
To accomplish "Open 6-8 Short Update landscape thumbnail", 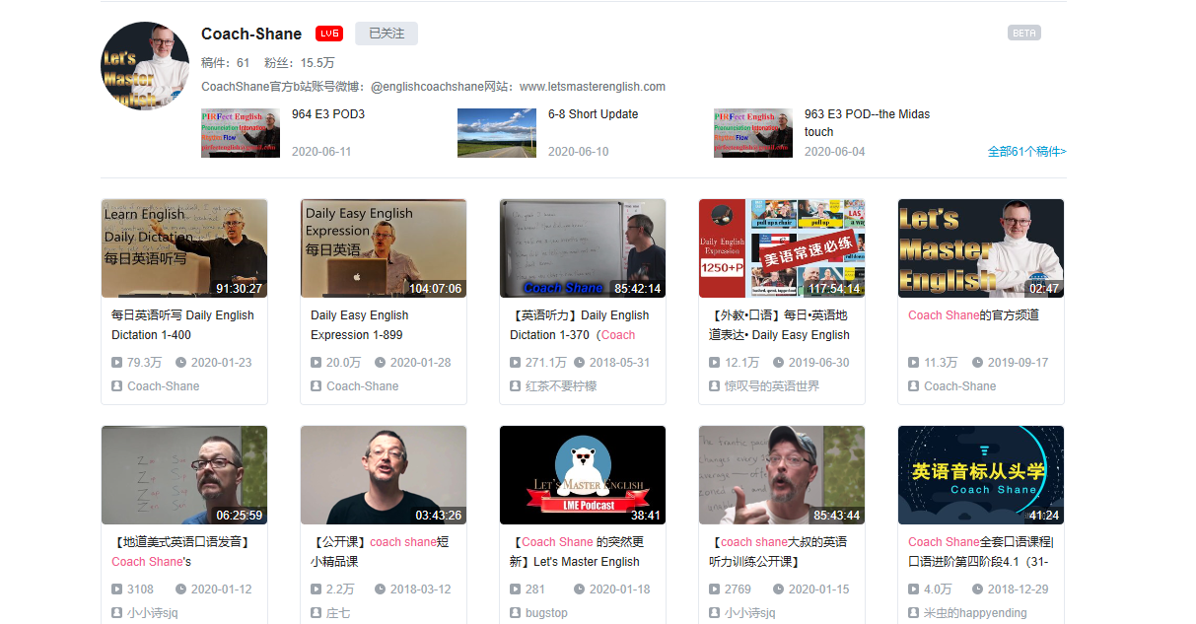I will pos(497,133).
